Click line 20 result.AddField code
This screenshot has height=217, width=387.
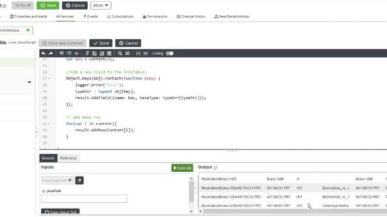pyautogui.click(x=141, y=98)
